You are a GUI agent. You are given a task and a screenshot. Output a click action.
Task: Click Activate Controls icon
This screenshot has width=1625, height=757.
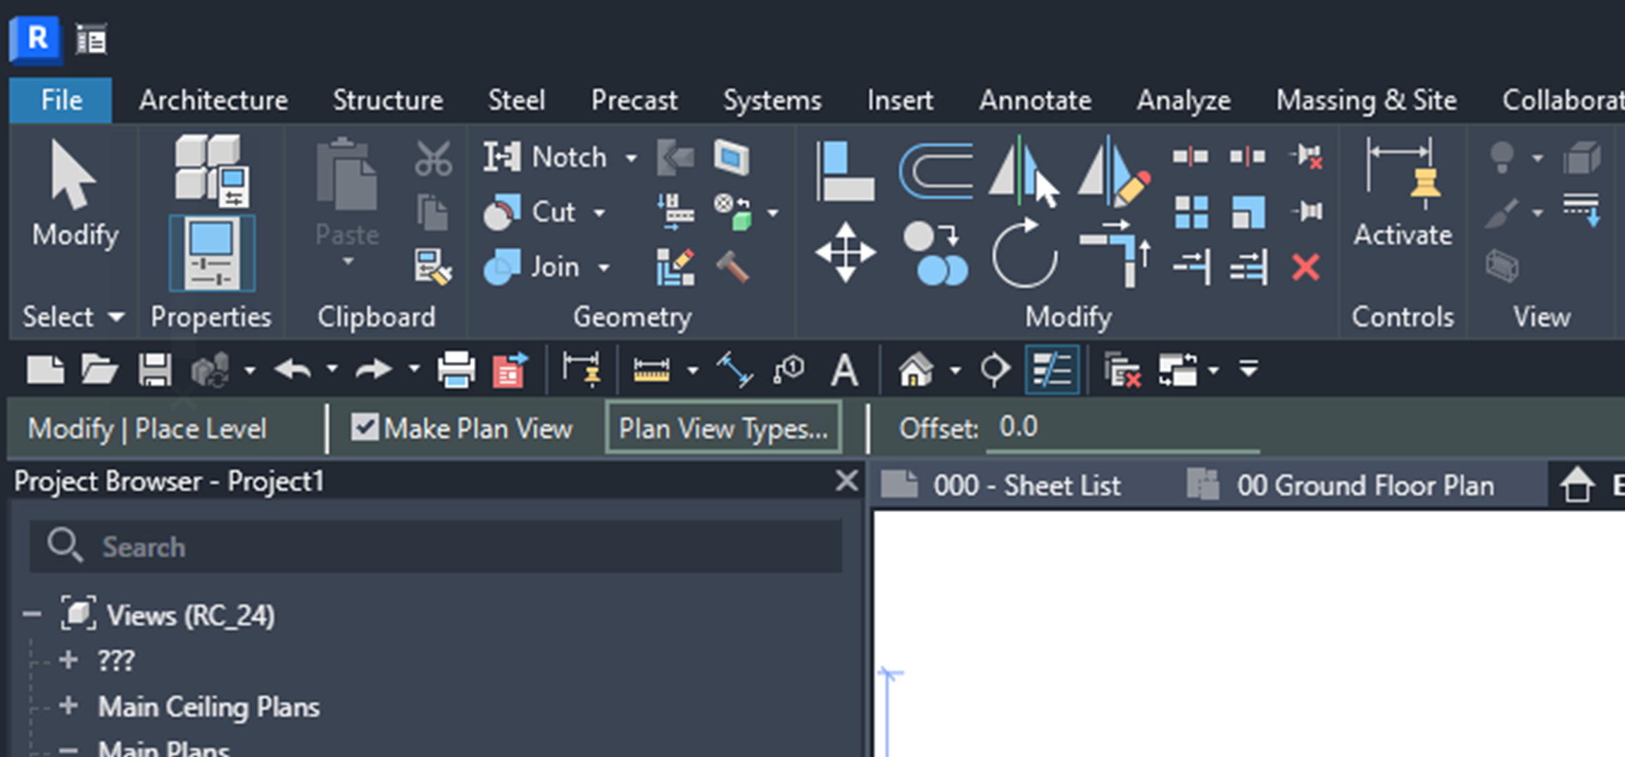click(1402, 194)
